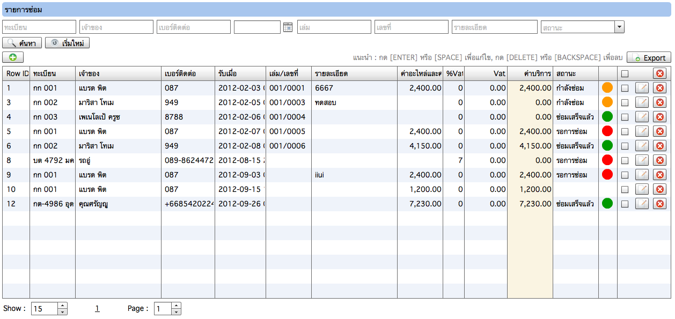675x319 pixels.
Task: Focus the ทะเบียน filter field
Action: (39, 27)
